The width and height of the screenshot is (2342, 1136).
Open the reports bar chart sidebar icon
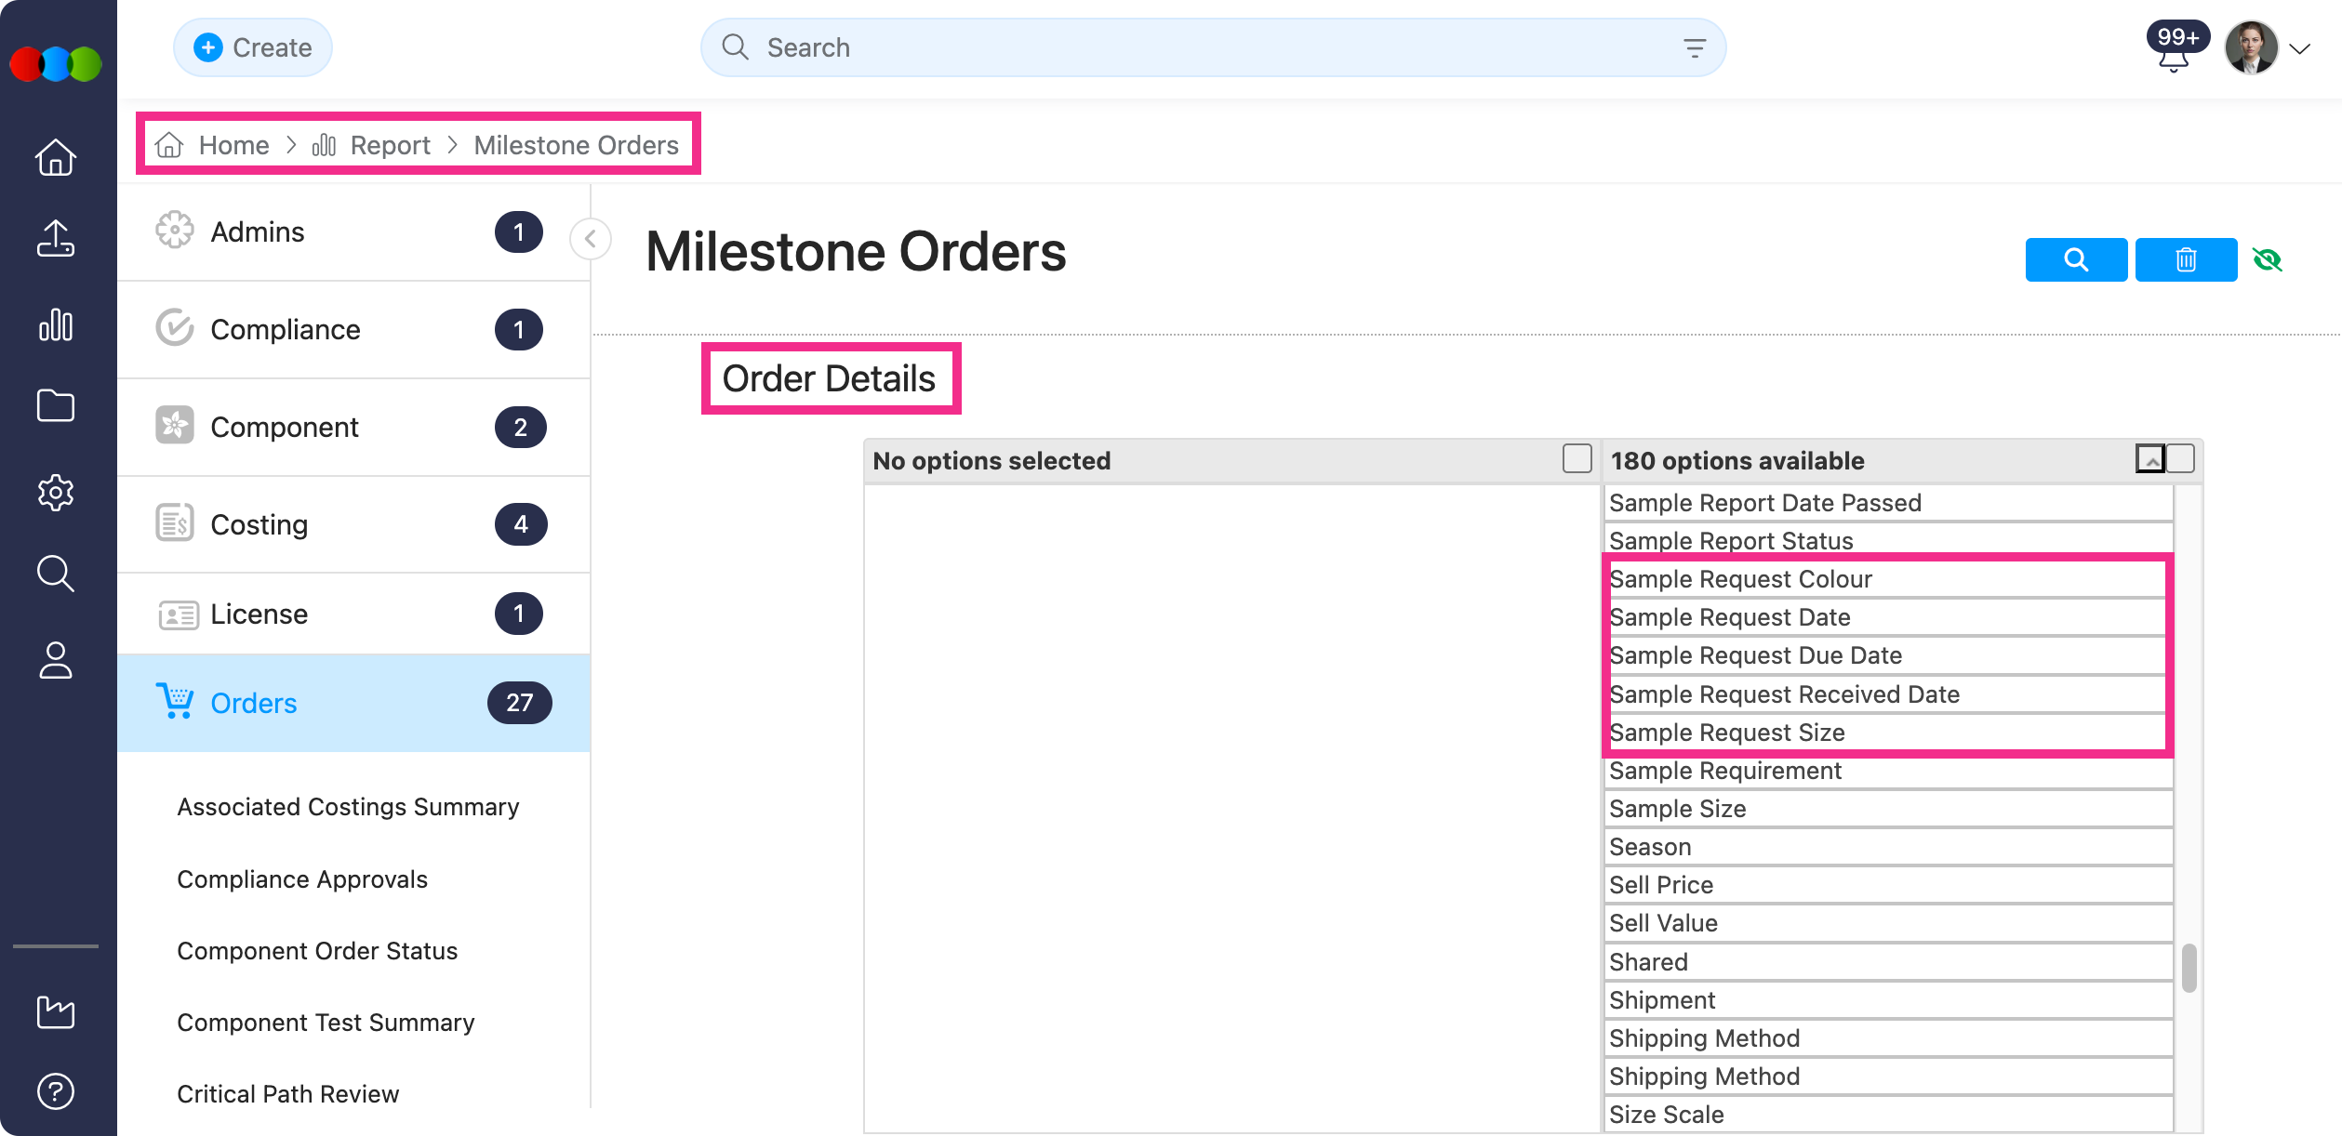click(56, 324)
